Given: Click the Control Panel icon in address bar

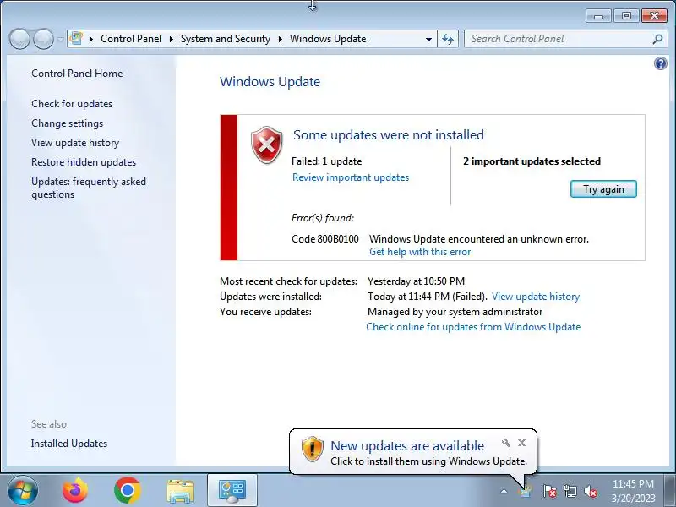Looking at the screenshot, I should pyautogui.click(x=76, y=38).
